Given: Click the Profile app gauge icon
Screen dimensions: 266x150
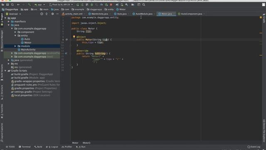Looking at the screenshot, I should 101,5.
